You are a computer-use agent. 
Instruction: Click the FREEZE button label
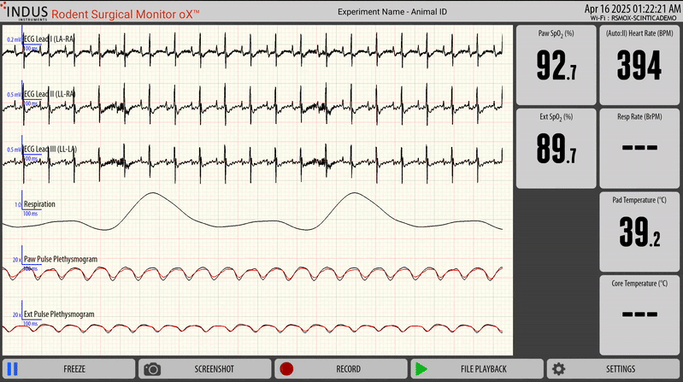pos(74,369)
